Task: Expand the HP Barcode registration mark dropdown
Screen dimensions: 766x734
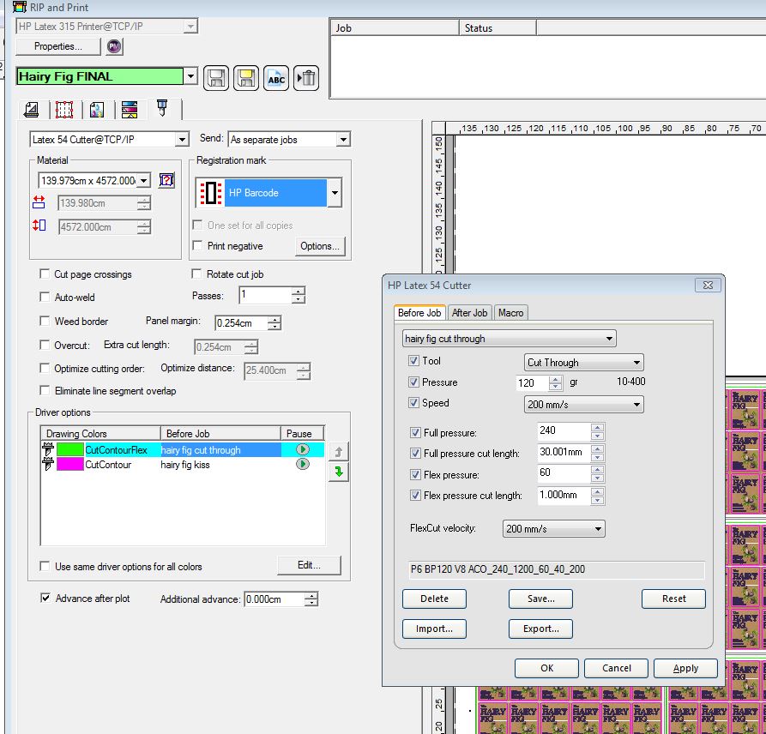Action: (335, 192)
